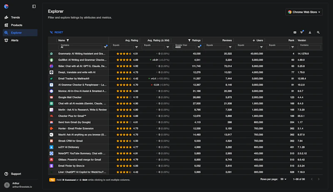Click the MaxAI extension icon
This screenshot has width=333, height=192.
pos(51,135)
